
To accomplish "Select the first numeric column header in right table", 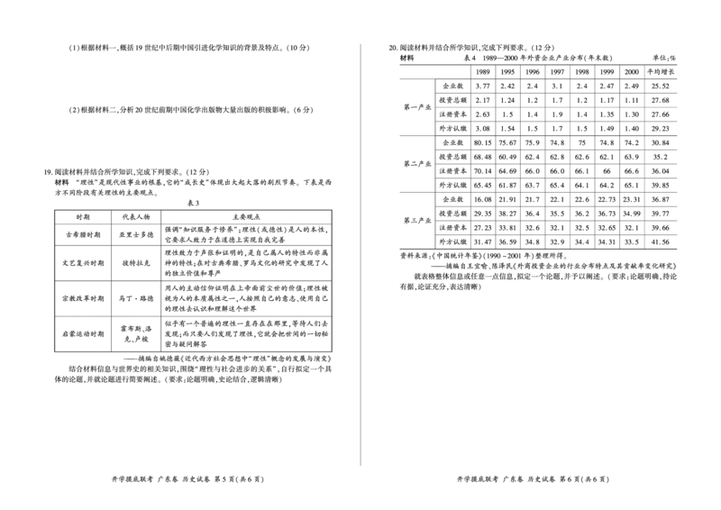I will click(x=483, y=70).
